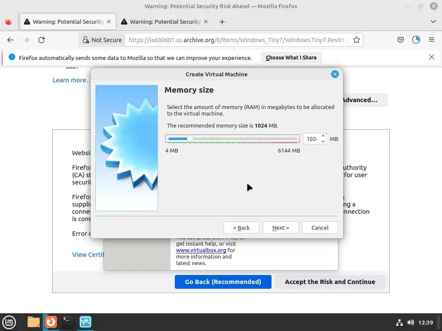Click the info icon in notification bar
This screenshot has width=442, height=331.
pyautogui.click(x=12, y=57)
